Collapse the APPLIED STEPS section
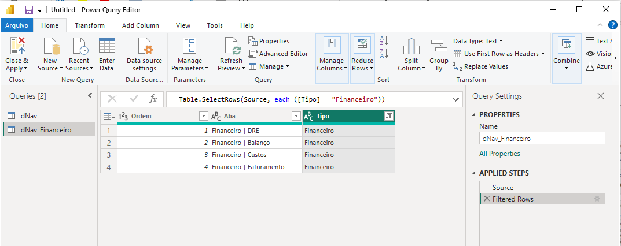621x246 pixels. [x=475, y=173]
